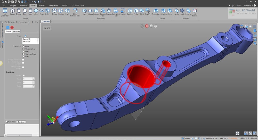The image size is (258, 140).
Task: Choose the Draft tool
Action: 67,12
